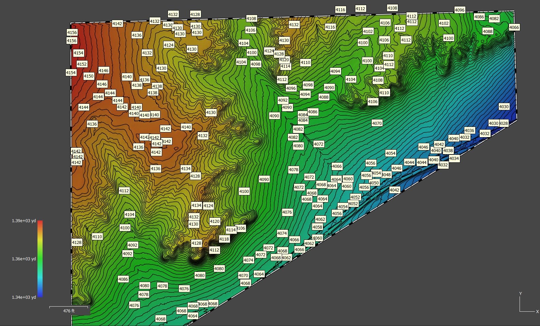Click the 1.39e+03 yd legend maximum value
Image resolution: width=540 pixels, height=326 pixels.
24,221
